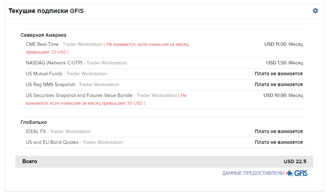Click the US Mutual Funds subscription

(44, 74)
